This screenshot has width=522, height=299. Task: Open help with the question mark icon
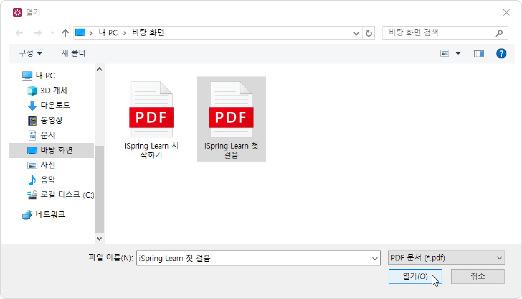coord(501,53)
